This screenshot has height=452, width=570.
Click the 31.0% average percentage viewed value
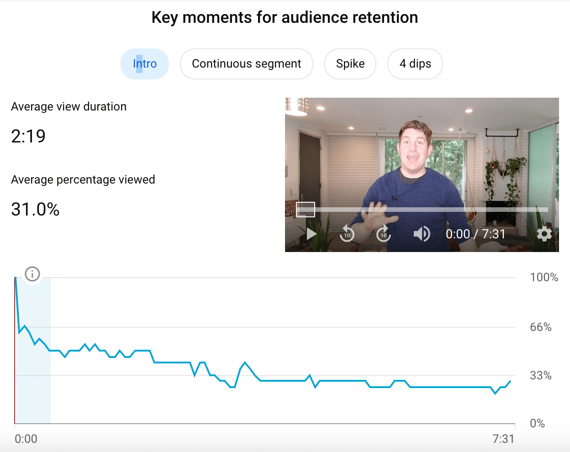[35, 210]
